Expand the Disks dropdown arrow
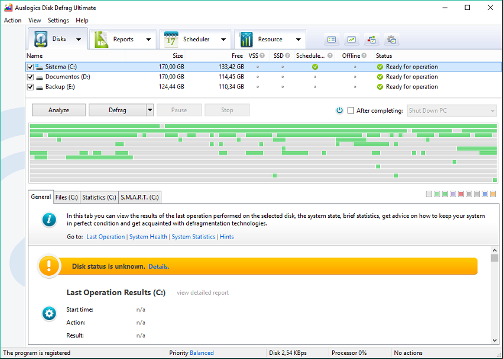503x359 pixels. [78, 40]
